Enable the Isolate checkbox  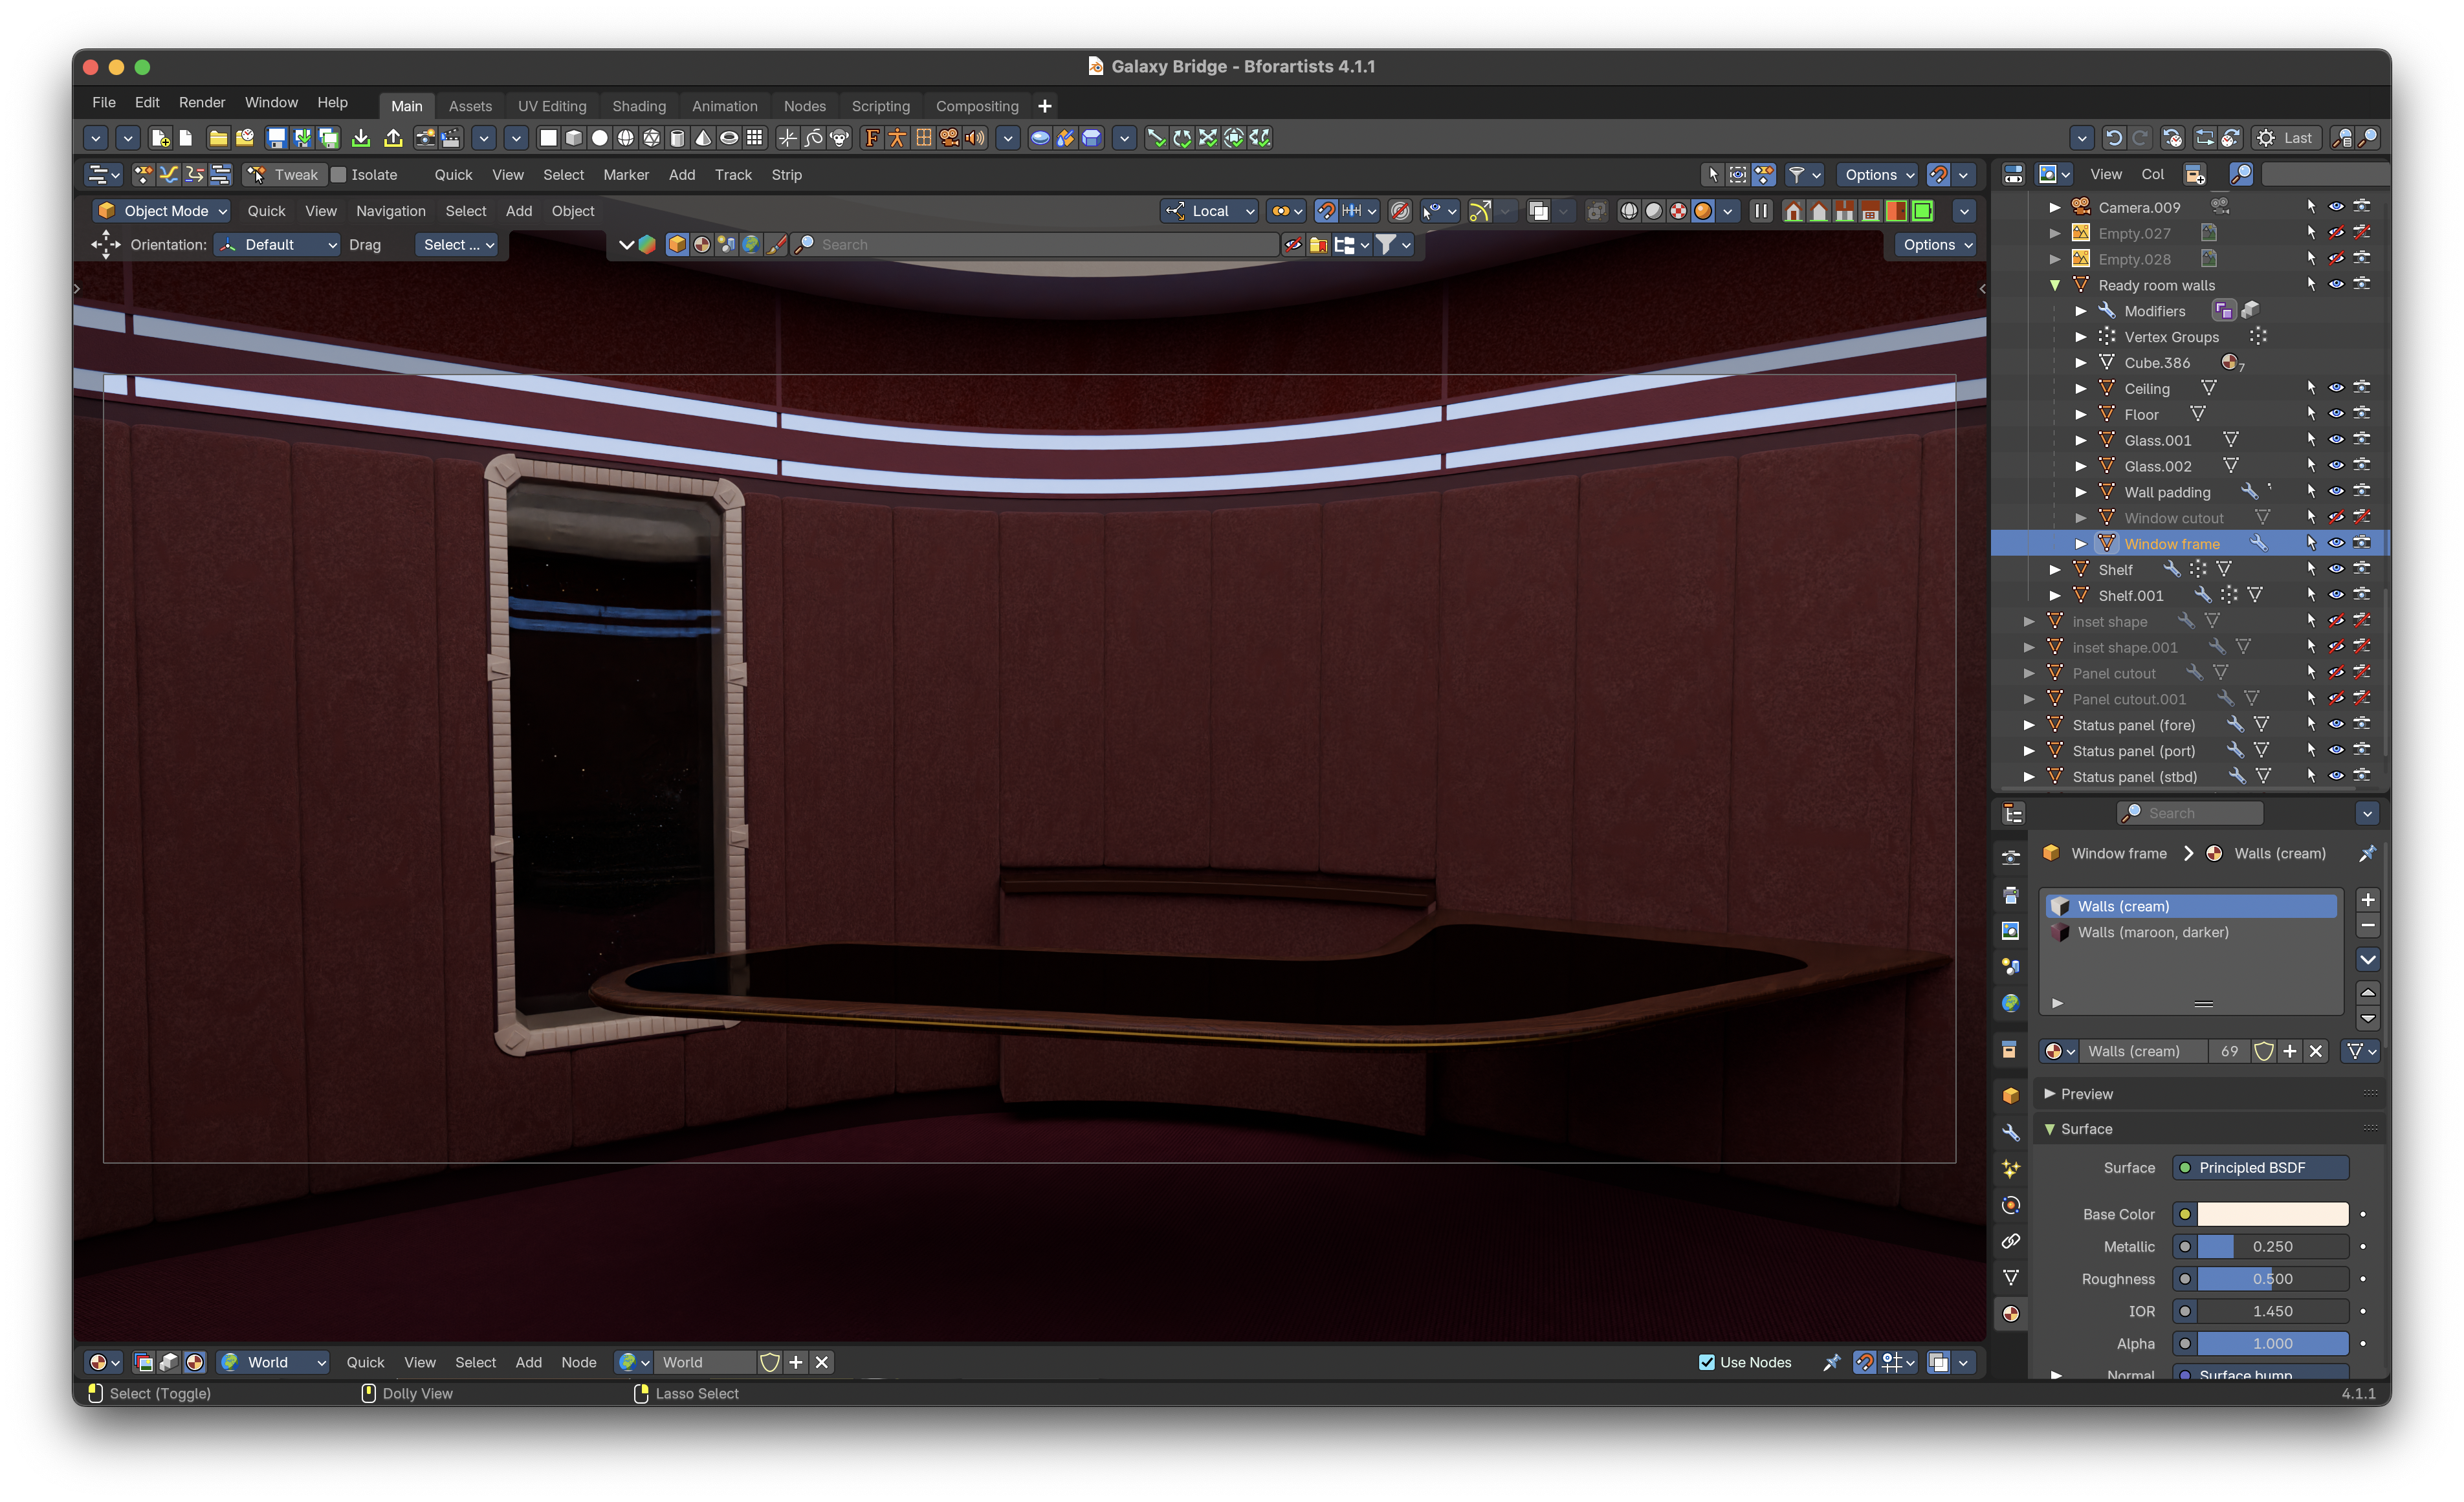[x=338, y=174]
